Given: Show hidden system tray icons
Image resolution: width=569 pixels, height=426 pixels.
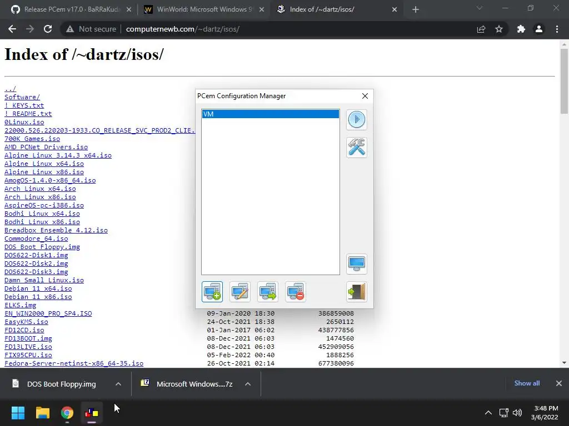Looking at the screenshot, I should tap(488, 413).
